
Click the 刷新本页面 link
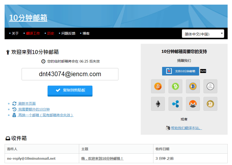pyautogui.click(x=27, y=103)
